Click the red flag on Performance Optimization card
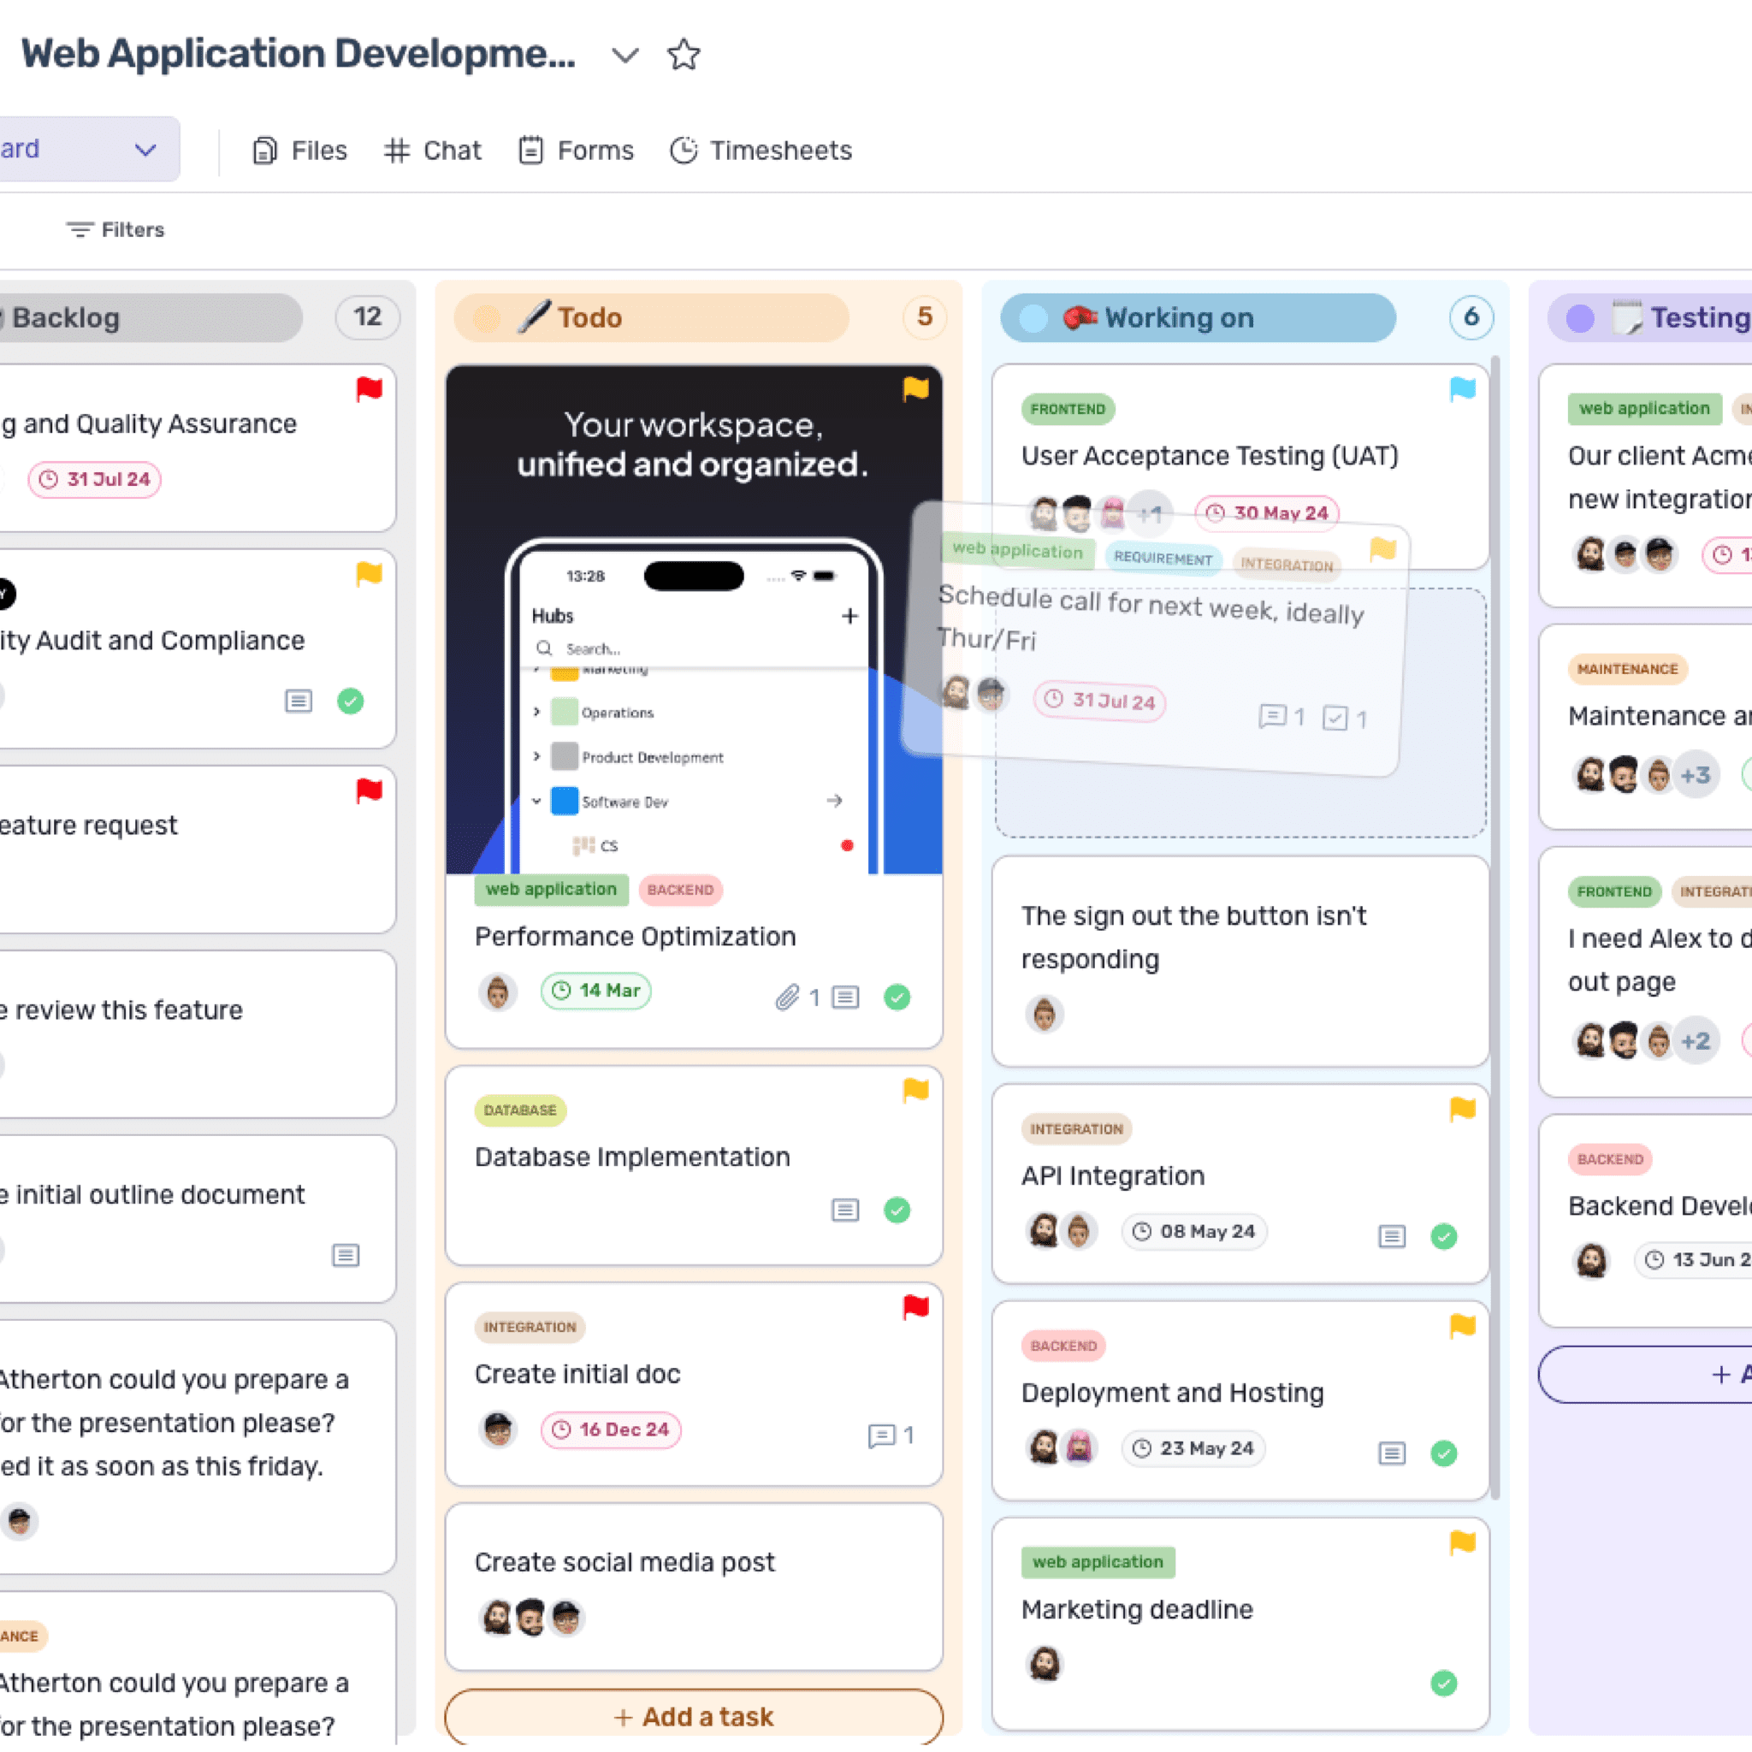1752x1752 pixels. (x=917, y=388)
